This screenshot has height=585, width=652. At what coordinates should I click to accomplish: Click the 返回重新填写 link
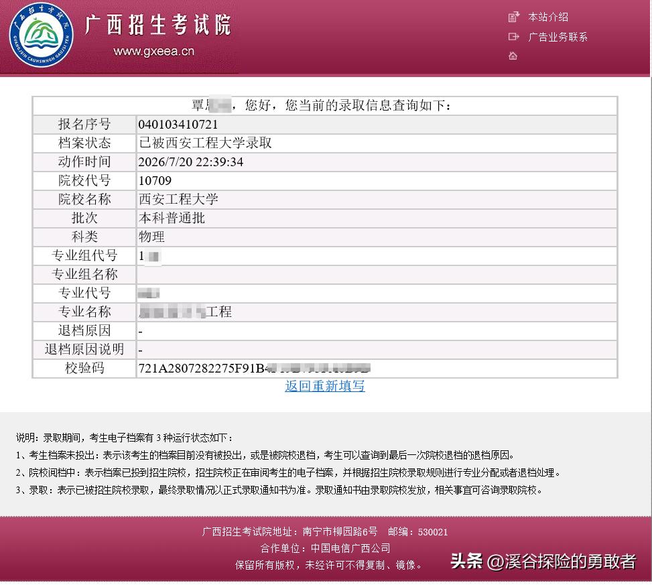click(x=325, y=386)
